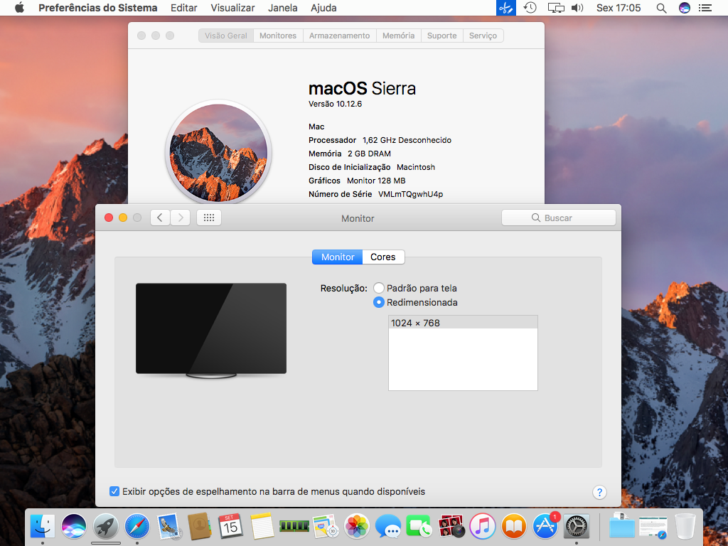Open FaceTime icon in Dock
The width and height of the screenshot is (728, 546).
pyautogui.click(x=419, y=527)
